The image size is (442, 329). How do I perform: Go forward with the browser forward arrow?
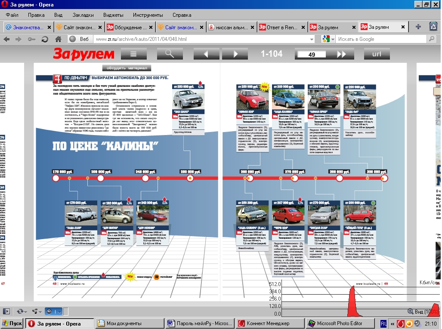(18, 39)
